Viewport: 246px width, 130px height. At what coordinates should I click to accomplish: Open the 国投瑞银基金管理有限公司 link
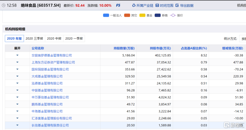coord(50,69)
